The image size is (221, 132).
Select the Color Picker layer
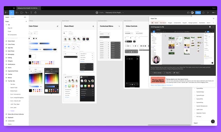(11, 44)
